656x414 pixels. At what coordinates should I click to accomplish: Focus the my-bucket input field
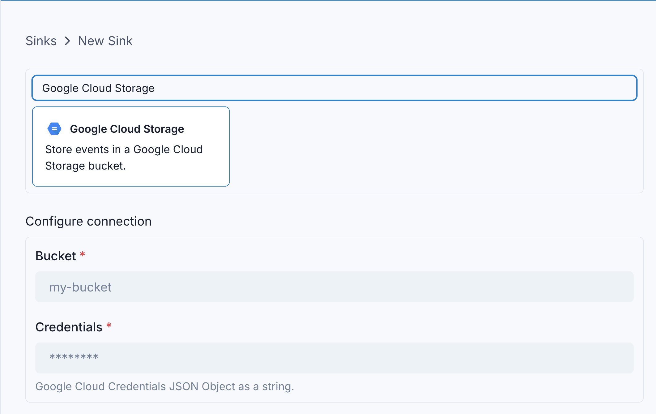tap(334, 287)
